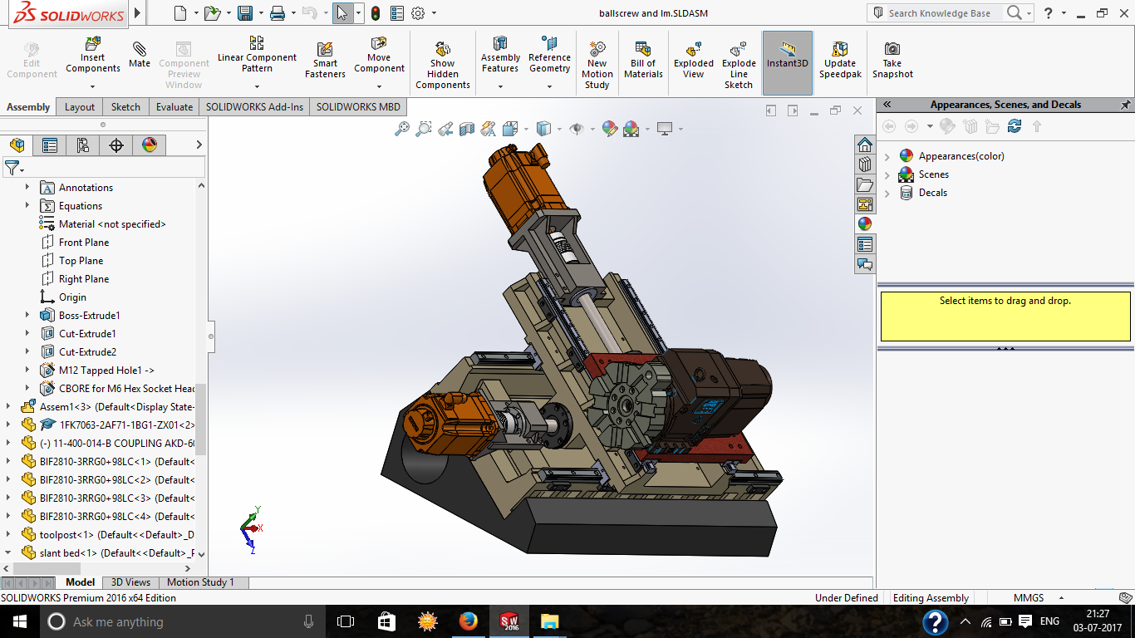The height and width of the screenshot is (638, 1135).
Task: Select the Mate tool
Action: click(x=140, y=54)
